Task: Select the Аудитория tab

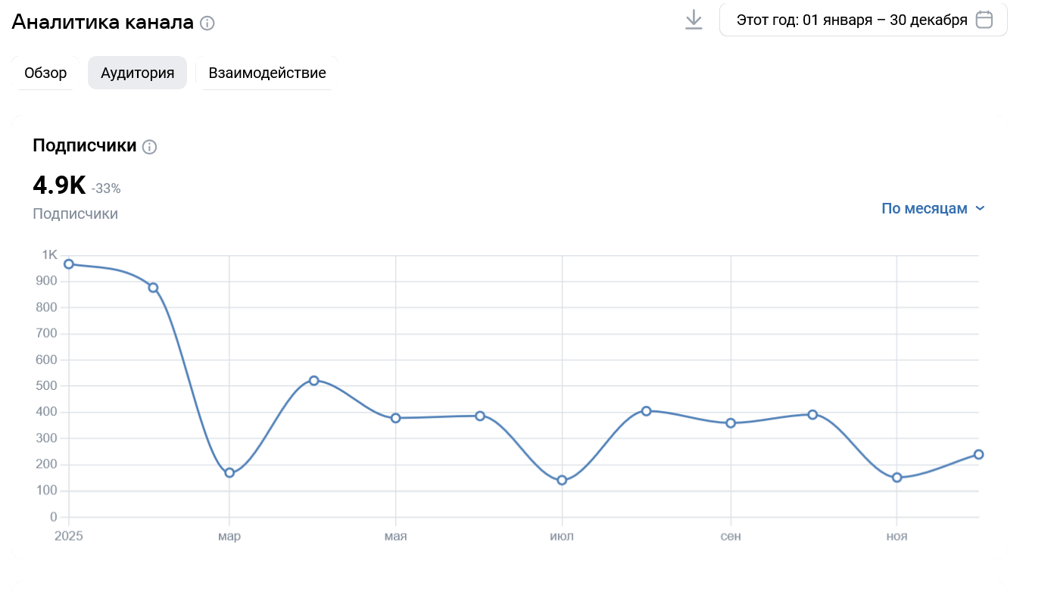Action: pyautogui.click(x=138, y=73)
